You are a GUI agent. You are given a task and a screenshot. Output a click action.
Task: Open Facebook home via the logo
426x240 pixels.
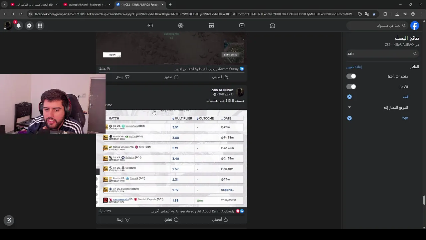click(415, 26)
